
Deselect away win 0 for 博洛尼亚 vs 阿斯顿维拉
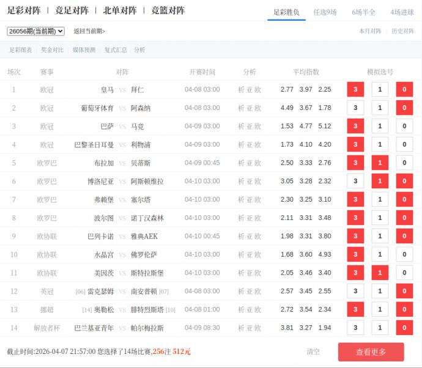(404, 182)
